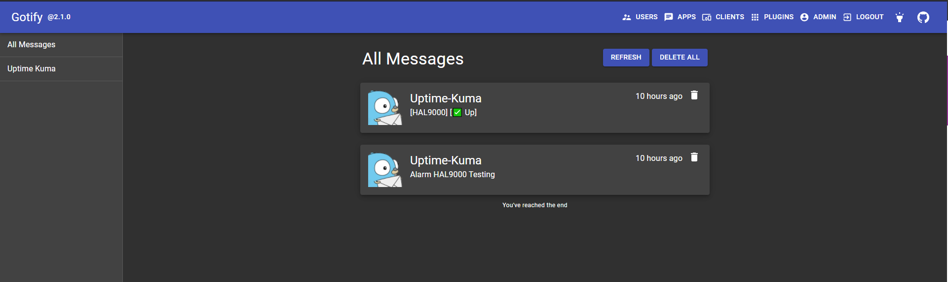Log out via the Logout button

(x=864, y=17)
